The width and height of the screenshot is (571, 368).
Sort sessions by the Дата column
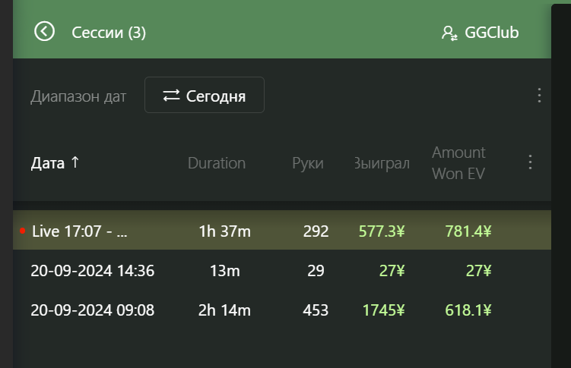[48, 163]
